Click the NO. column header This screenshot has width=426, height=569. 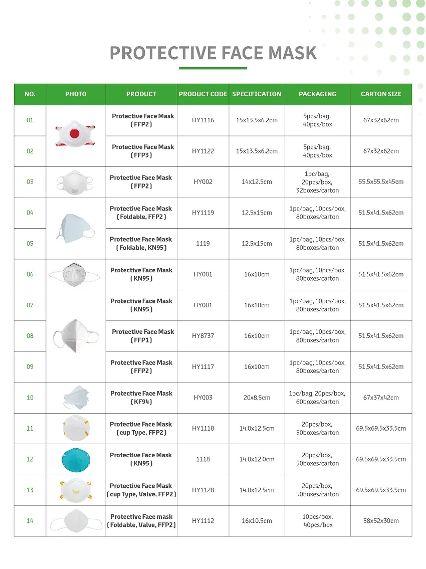coord(30,94)
